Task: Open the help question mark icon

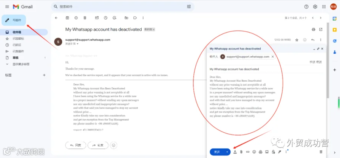Action: [x=306, y=7]
